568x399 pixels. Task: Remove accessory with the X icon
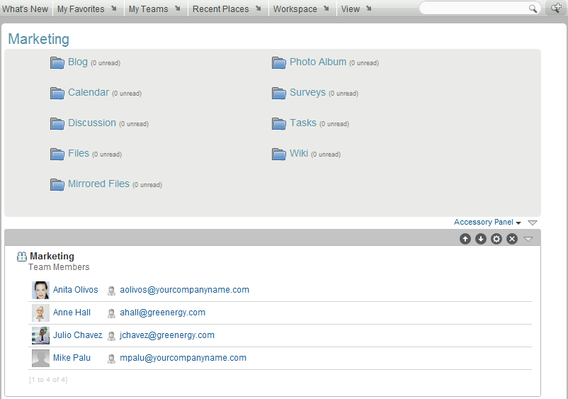coord(512,239)
